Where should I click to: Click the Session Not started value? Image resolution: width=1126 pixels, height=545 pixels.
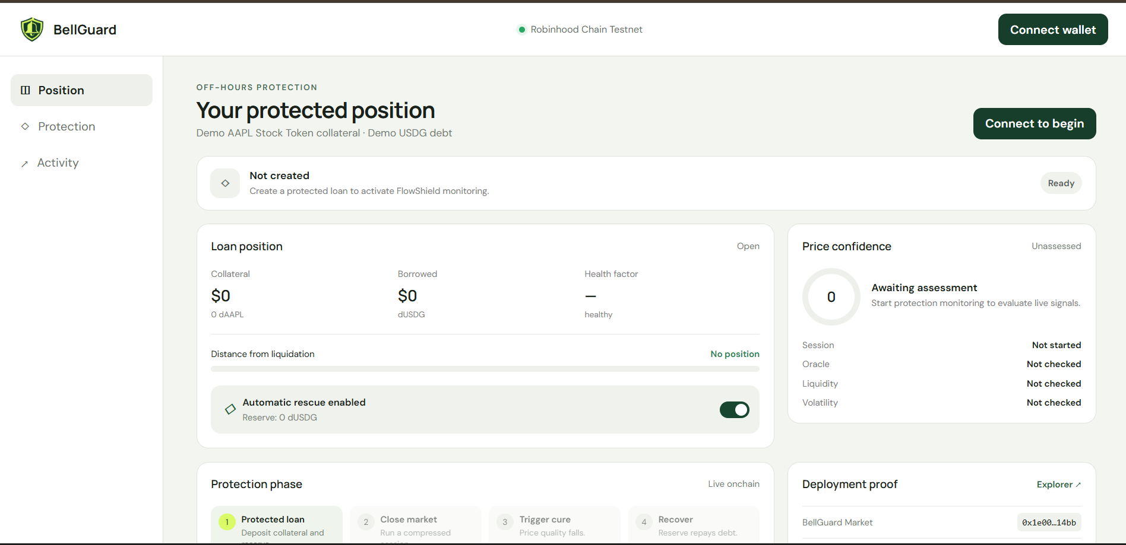1057,345
